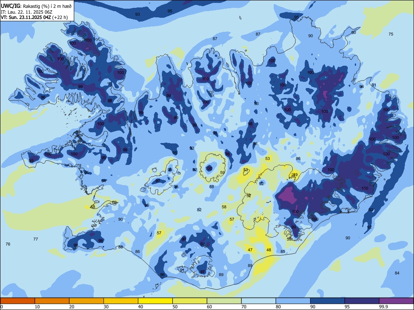This screenshot has height=310, width=414.
Task: Click the humidity value '68' on the map
Action: tap(114, 203)
